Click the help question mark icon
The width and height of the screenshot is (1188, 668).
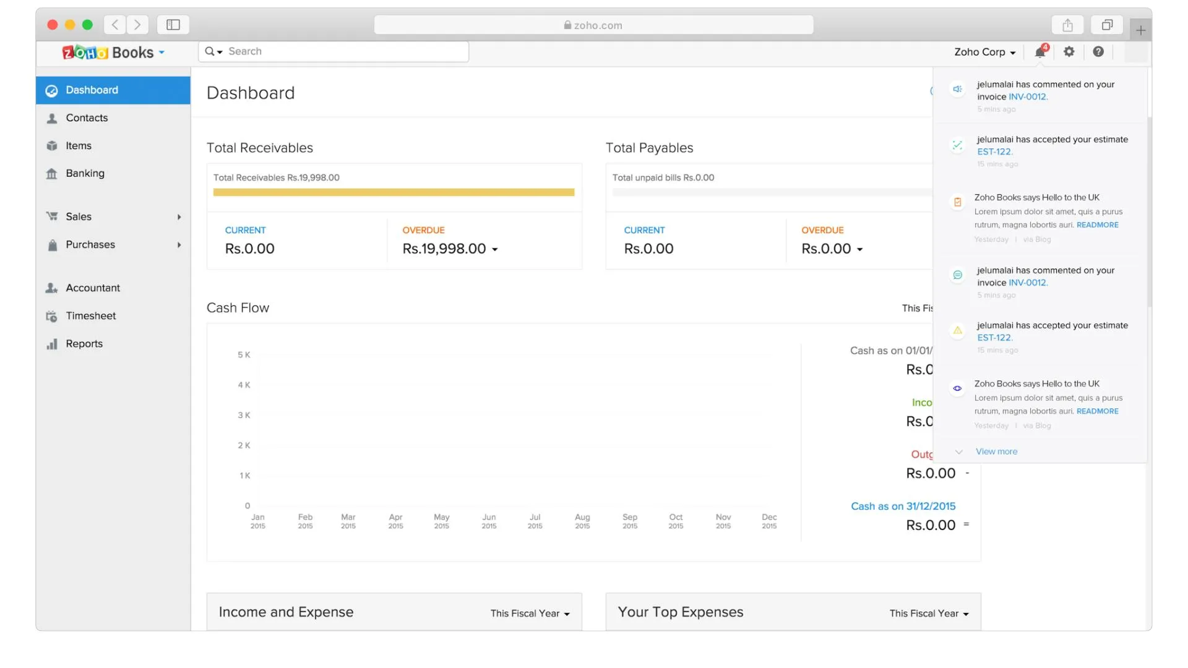click(1098, 52)
